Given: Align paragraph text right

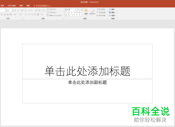Looking at the screenshot, I should click(32, 14).
